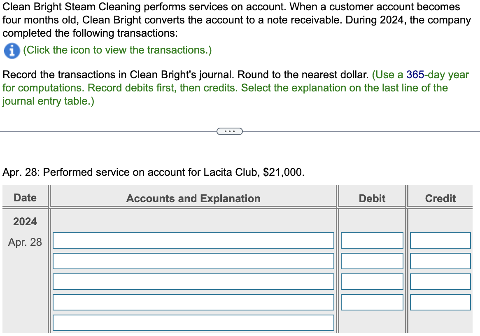This screenshot has height=336, width=480.
Task: Click the Accounts and Explanation column header
Action: coord(193,198)
